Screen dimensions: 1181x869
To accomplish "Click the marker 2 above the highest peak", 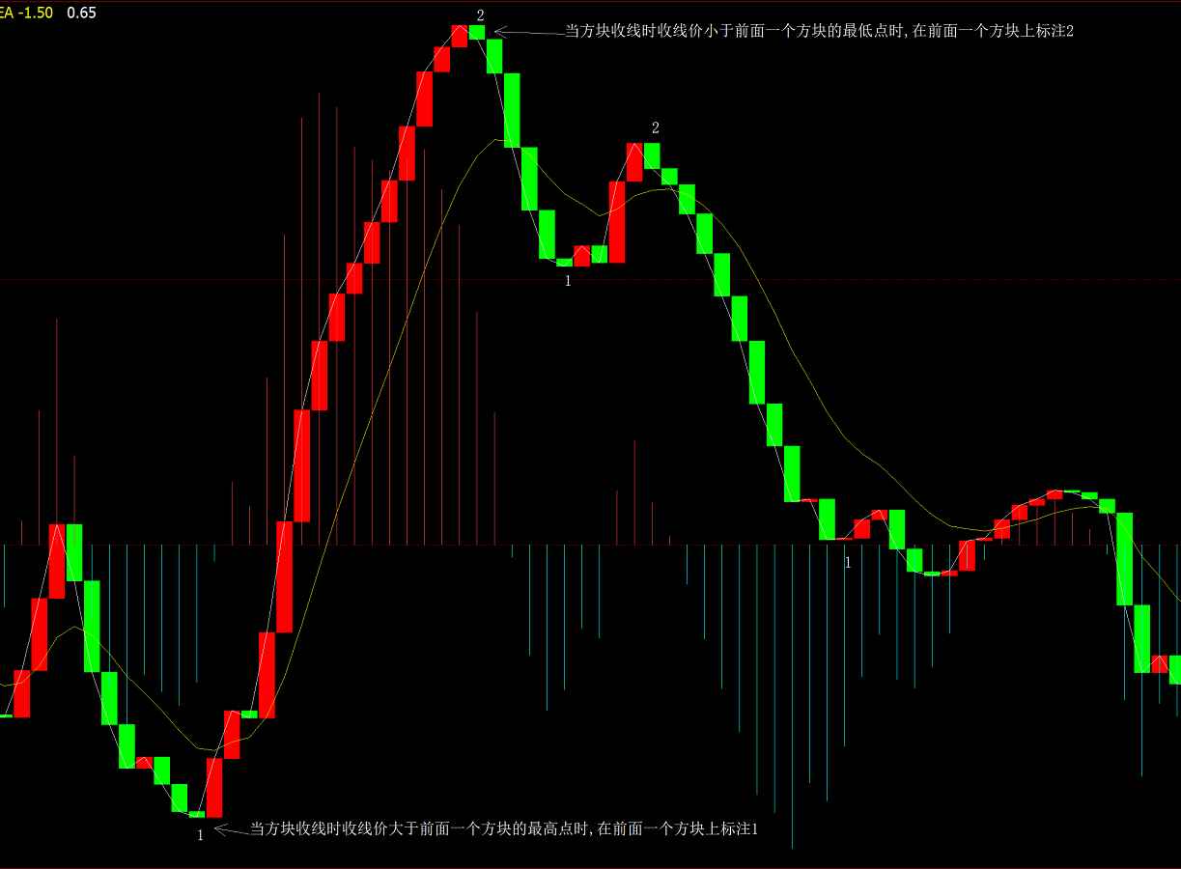I will point(480,14).
